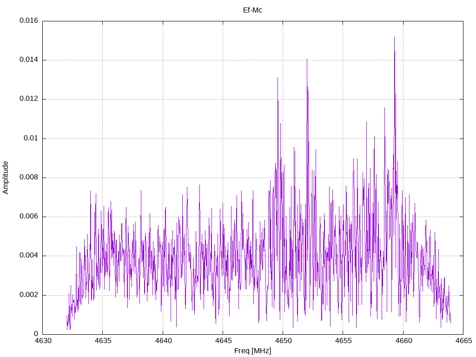This screenshot has width=476, height=357.
Task: Click the x-axis tick value 4655
Action: (344, 341)
